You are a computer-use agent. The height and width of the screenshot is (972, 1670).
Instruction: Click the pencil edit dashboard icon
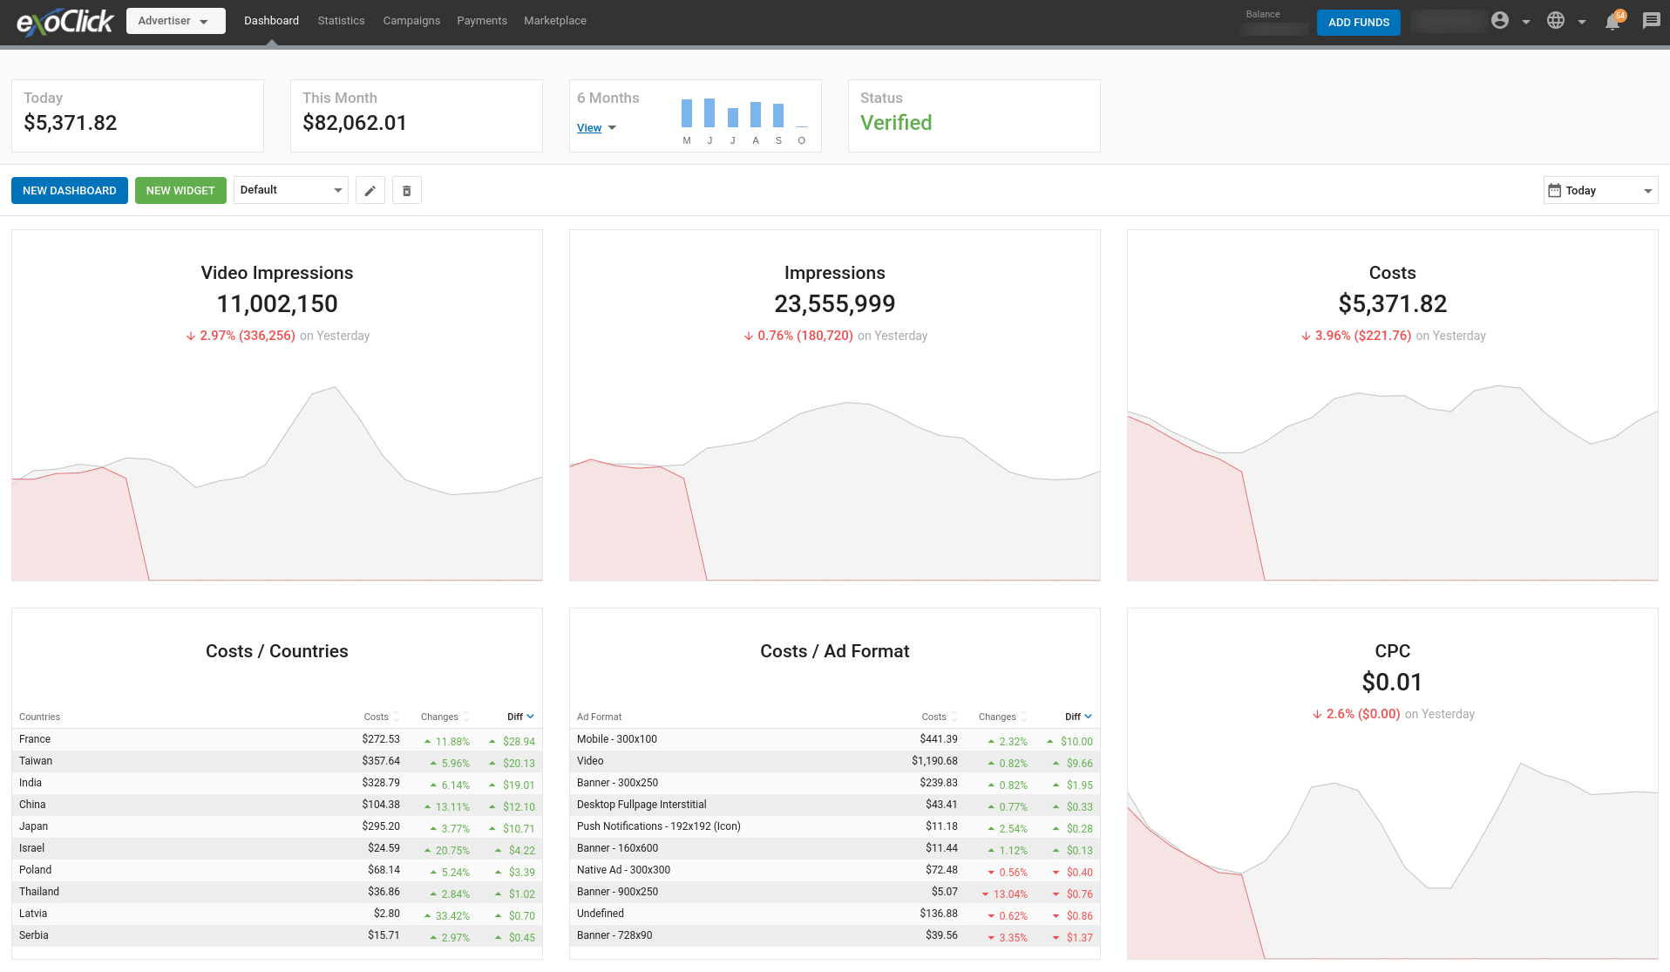pos(370,191)
